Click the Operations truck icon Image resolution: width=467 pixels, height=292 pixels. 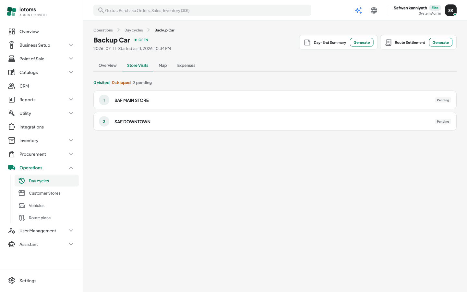click(12, 168)
